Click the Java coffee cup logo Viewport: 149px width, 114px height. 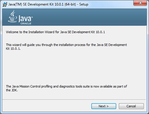tap(12, 16)
